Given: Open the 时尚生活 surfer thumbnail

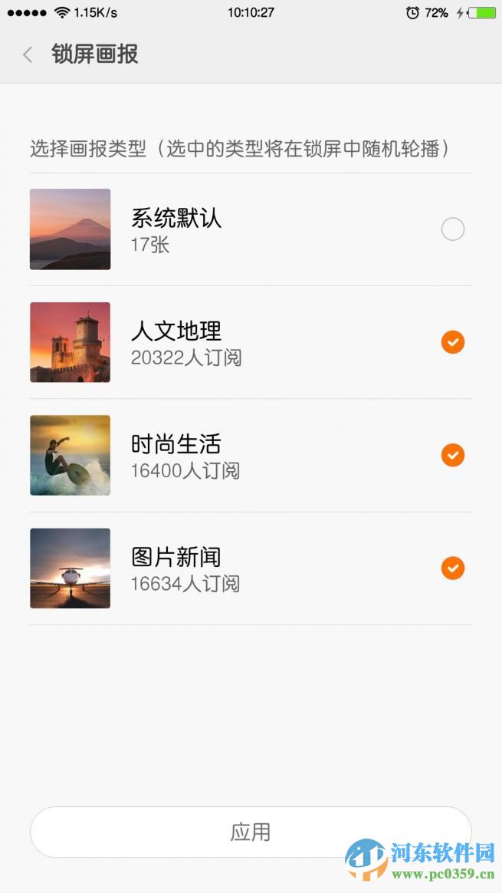Looking at the screenshot, I should (x=70, y=455).
